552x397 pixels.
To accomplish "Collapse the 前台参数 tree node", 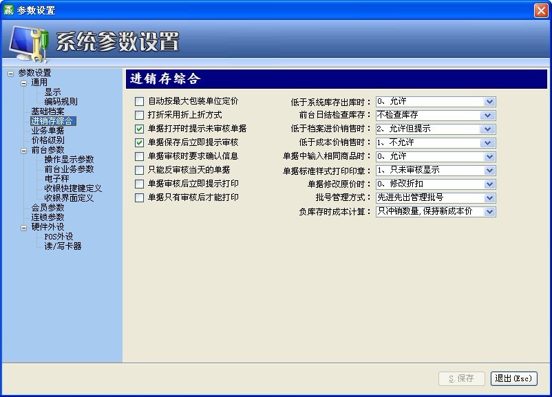I will point(23,151).
